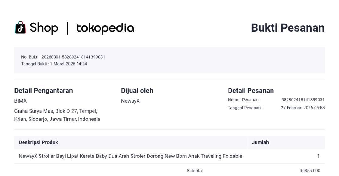
Task: Click the TikTok Shop bag icon
Action: tap(20, 28)
